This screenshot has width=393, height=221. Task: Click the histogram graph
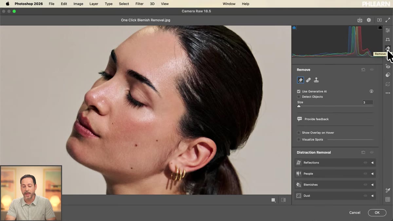(x=337, y=41)
